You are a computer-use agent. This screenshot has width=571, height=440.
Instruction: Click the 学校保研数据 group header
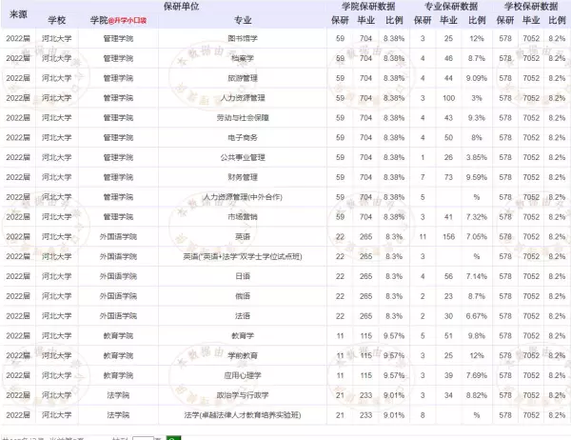(531, 7)
